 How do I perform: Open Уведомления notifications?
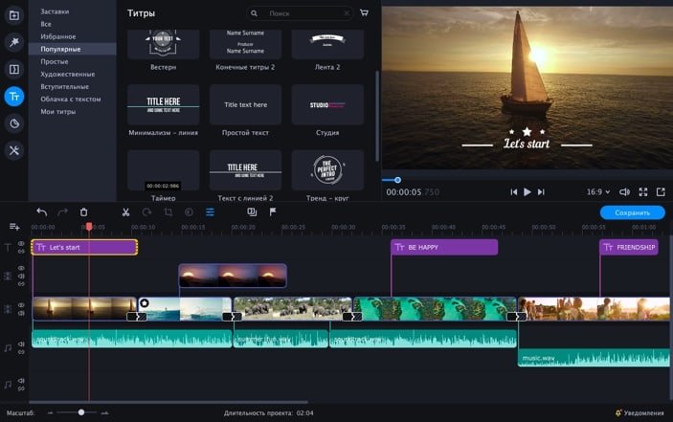pyautogui.click(x=640, y=412)
